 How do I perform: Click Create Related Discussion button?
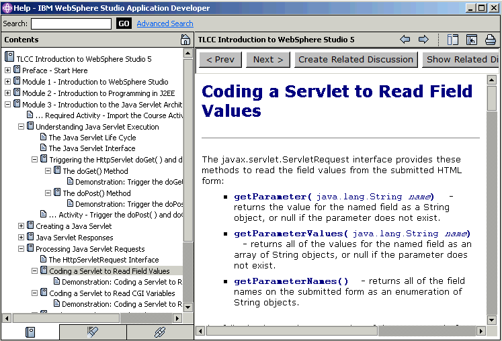click(x=356, y=60)
